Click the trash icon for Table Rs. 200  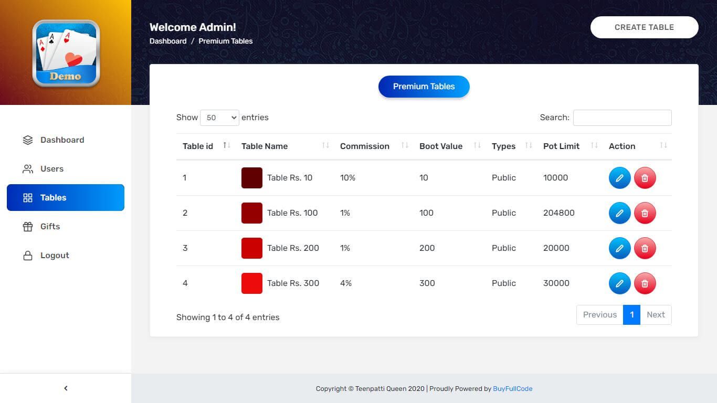pos(645,248)
